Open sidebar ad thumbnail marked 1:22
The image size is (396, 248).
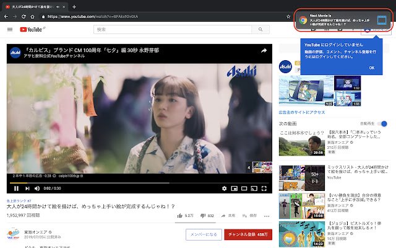tap(348, 83)
